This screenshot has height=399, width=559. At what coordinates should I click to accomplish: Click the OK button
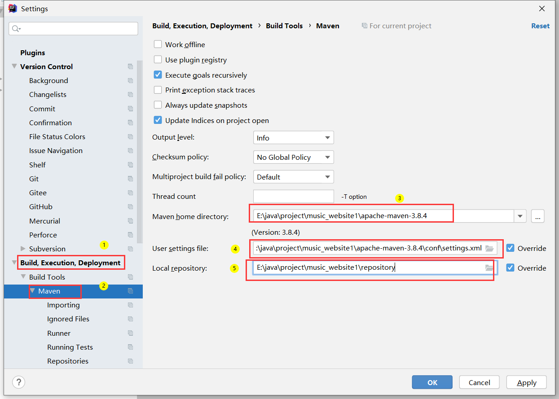pos(432,382)
